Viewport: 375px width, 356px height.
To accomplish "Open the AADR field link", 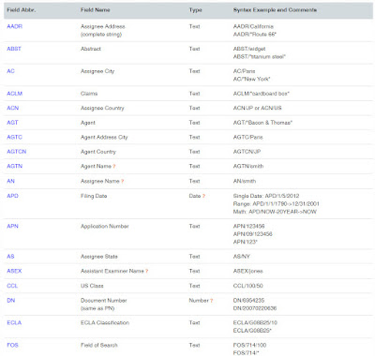I will pos(15,26).
